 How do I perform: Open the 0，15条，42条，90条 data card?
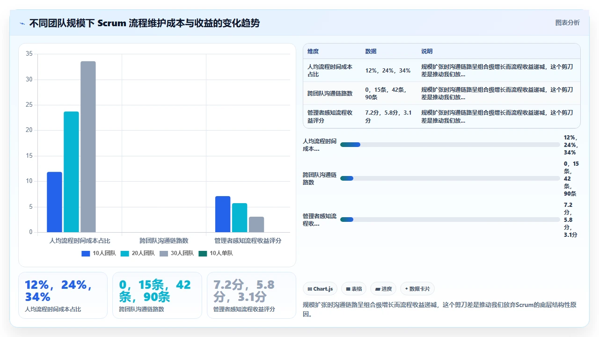point(157,295)
